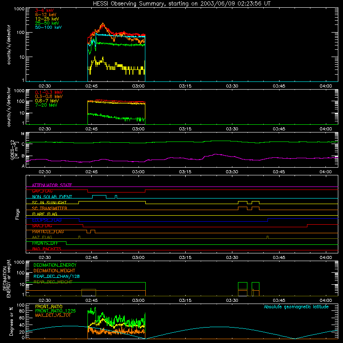
Task: Click the 'REAR_DEC_CHAN/128' legend label
Action: point(57,277)
